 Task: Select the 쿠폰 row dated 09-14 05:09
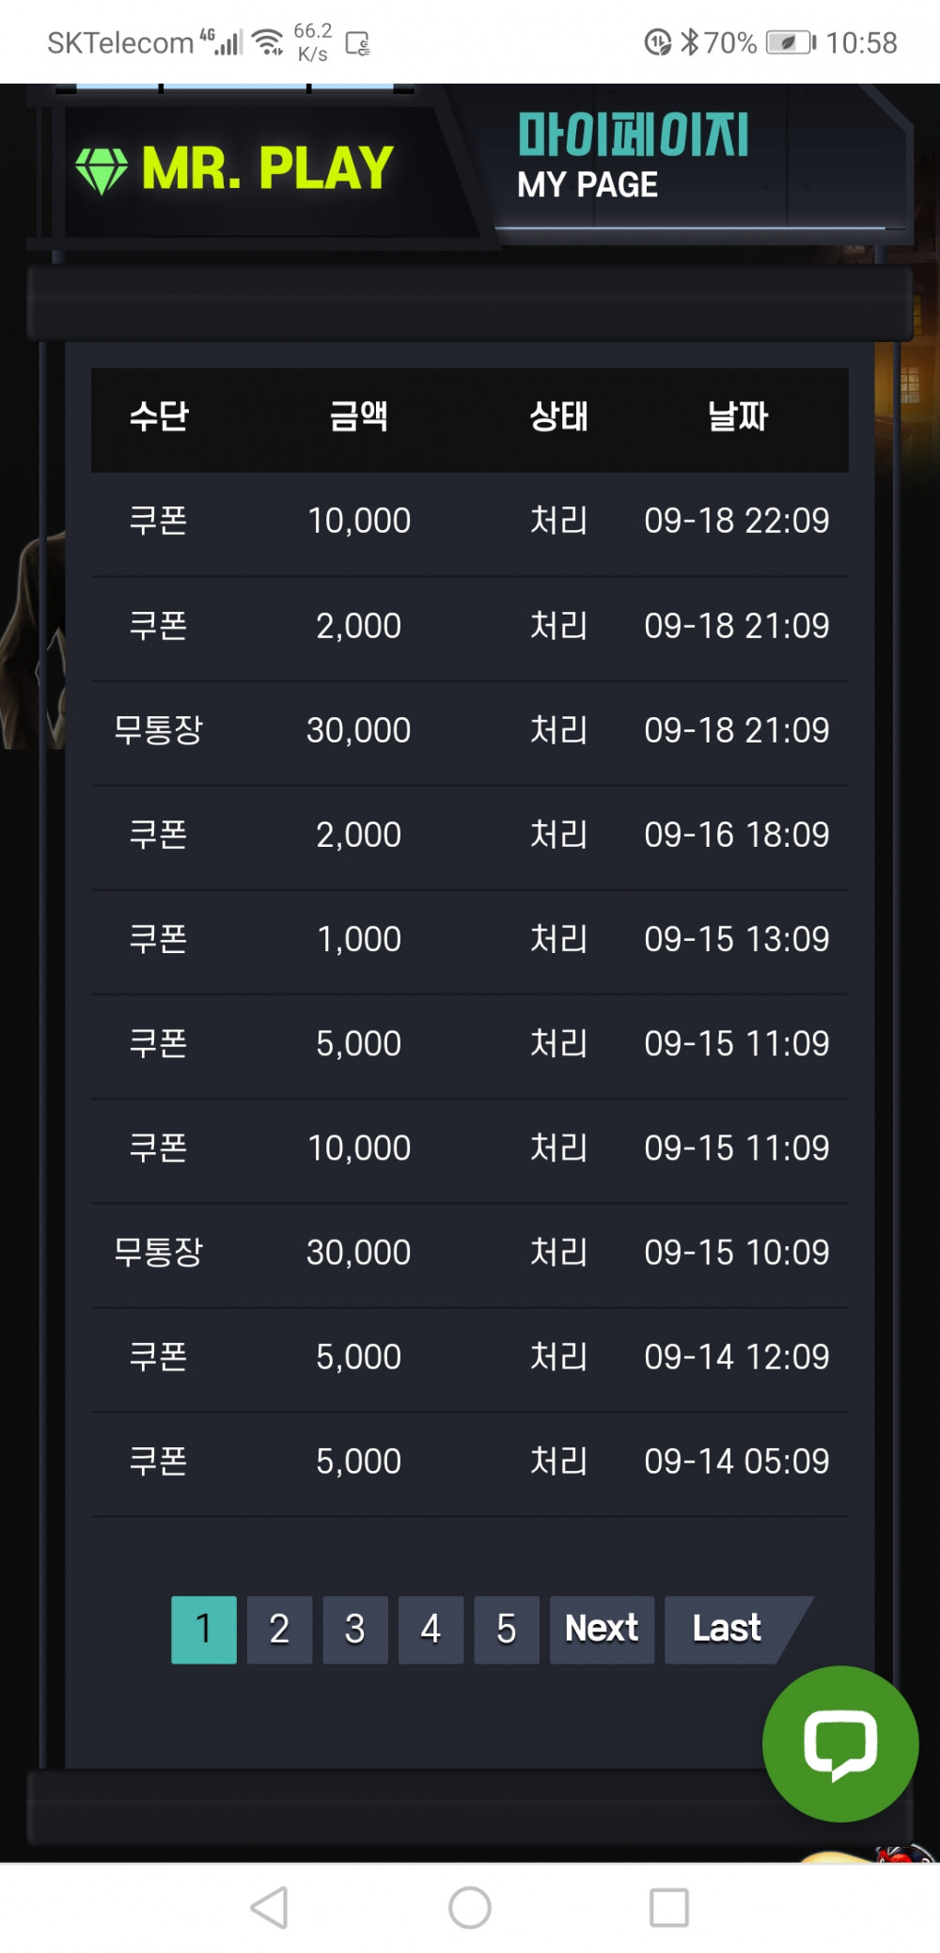tap(469, 1463)
